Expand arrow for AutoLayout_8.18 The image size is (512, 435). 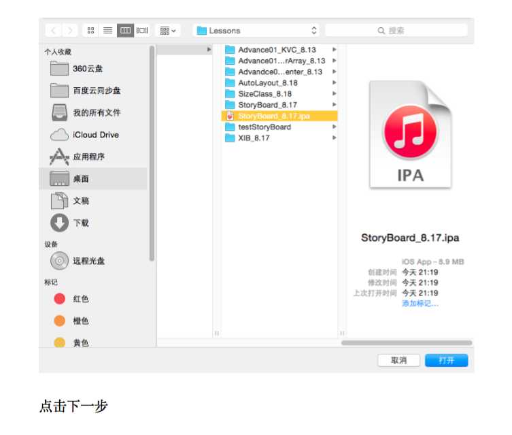point(334,83)
